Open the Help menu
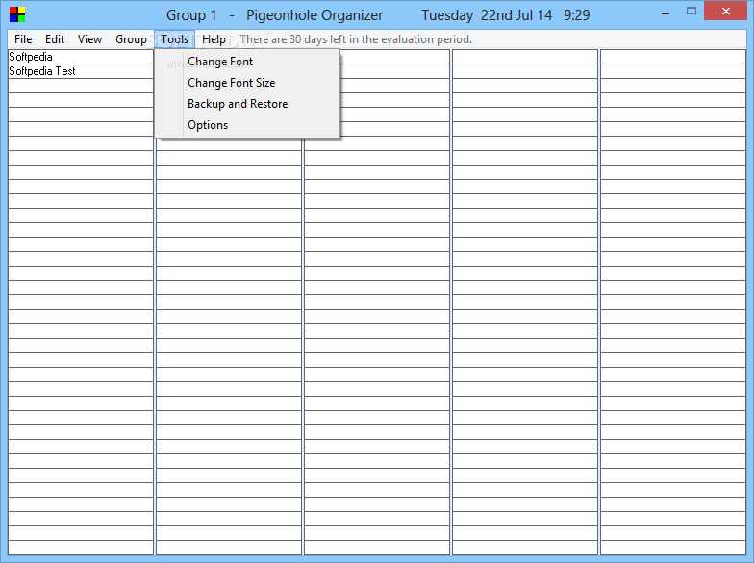The height and width of the screenshot is (563, 754). pos(214,39)
